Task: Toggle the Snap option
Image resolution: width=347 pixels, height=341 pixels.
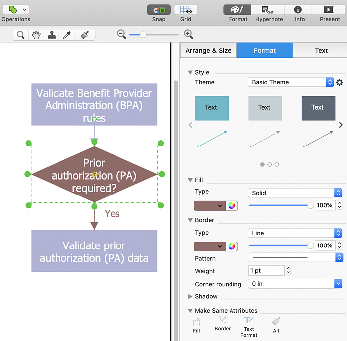Action: click(159, 10)
